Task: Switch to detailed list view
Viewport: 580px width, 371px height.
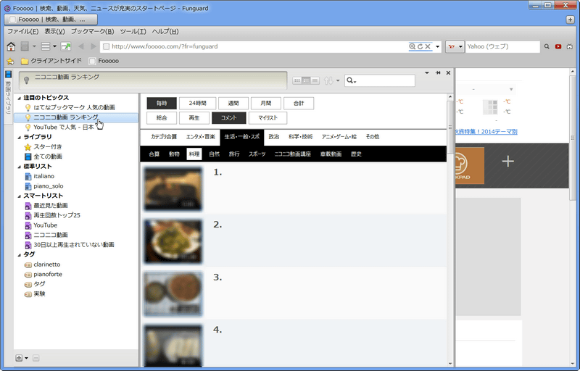Action: point(306,80)
